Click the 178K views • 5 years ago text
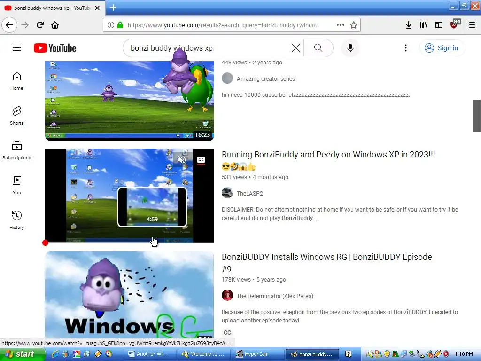 pyautogui.click(x=254, y=280)
